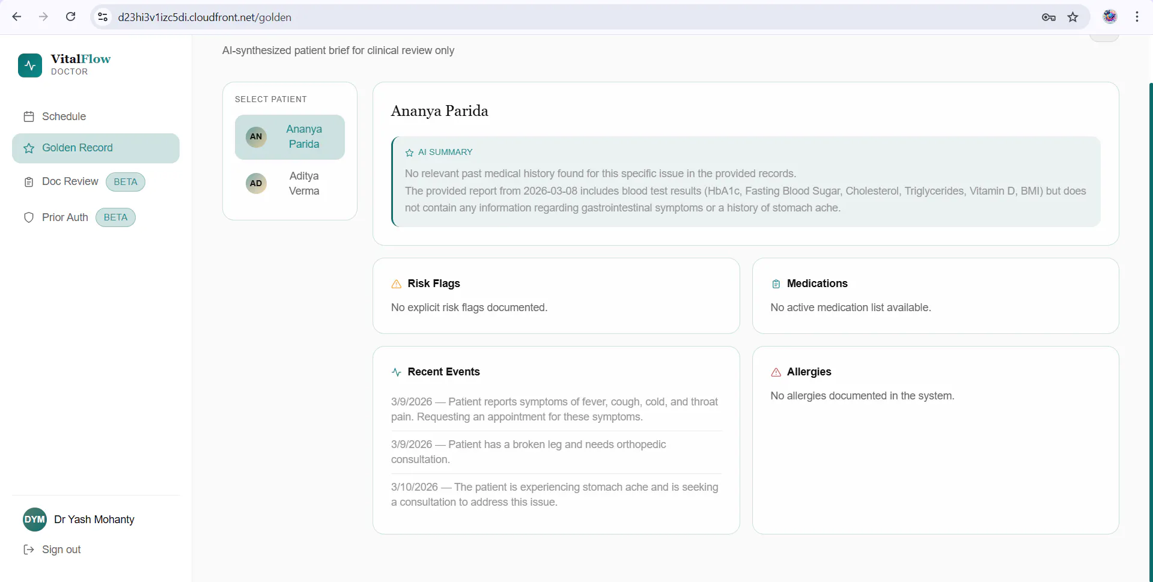
Task: Click the AD patient avatar
Action: click(256, 183)
